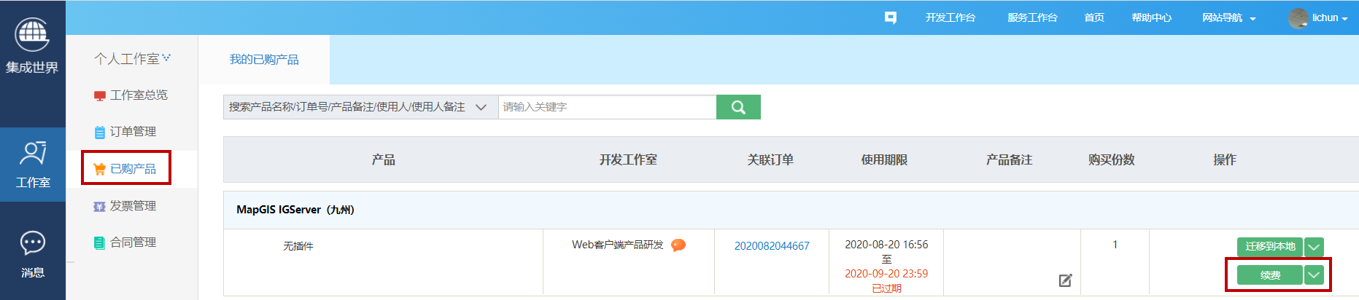
Task: Open 订单管理 in the sidebar
Action: click(133, 132)
